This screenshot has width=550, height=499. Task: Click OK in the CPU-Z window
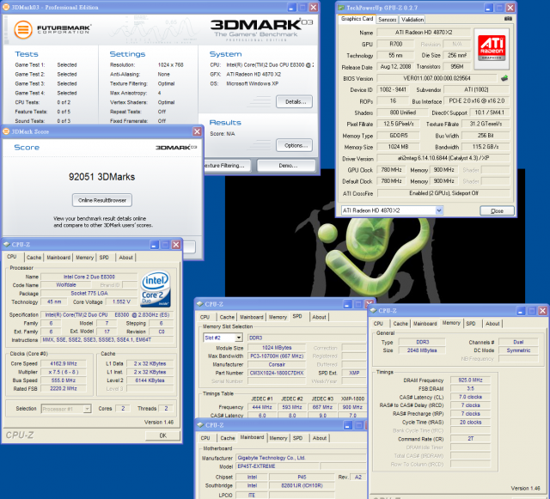(x=162, y=435)
